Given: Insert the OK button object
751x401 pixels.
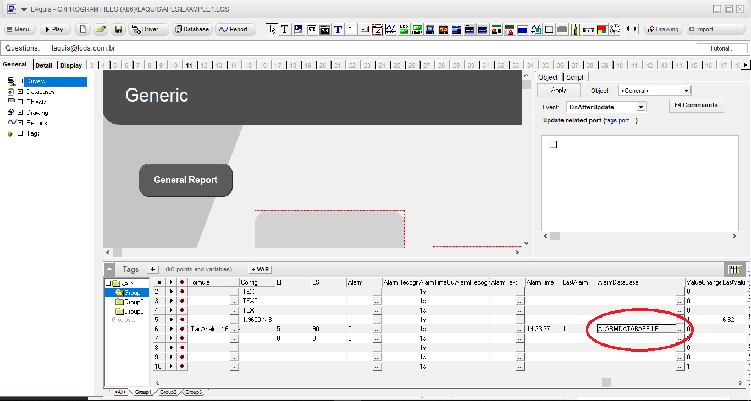Looking at the screenshot, I should (364, 29).
